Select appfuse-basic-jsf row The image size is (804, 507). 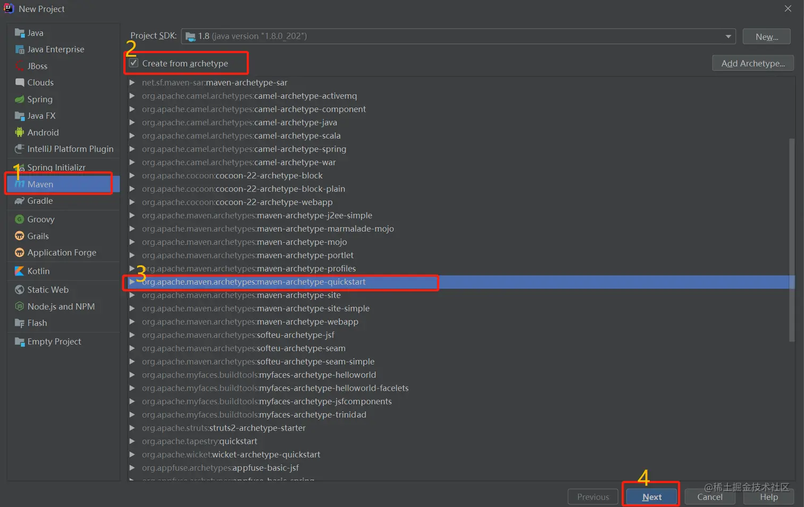460,467
